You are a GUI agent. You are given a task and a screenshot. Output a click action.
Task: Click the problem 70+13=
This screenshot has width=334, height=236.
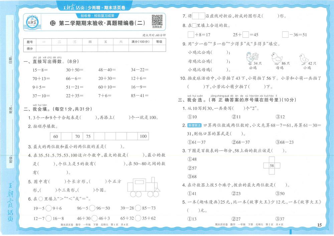41,79
